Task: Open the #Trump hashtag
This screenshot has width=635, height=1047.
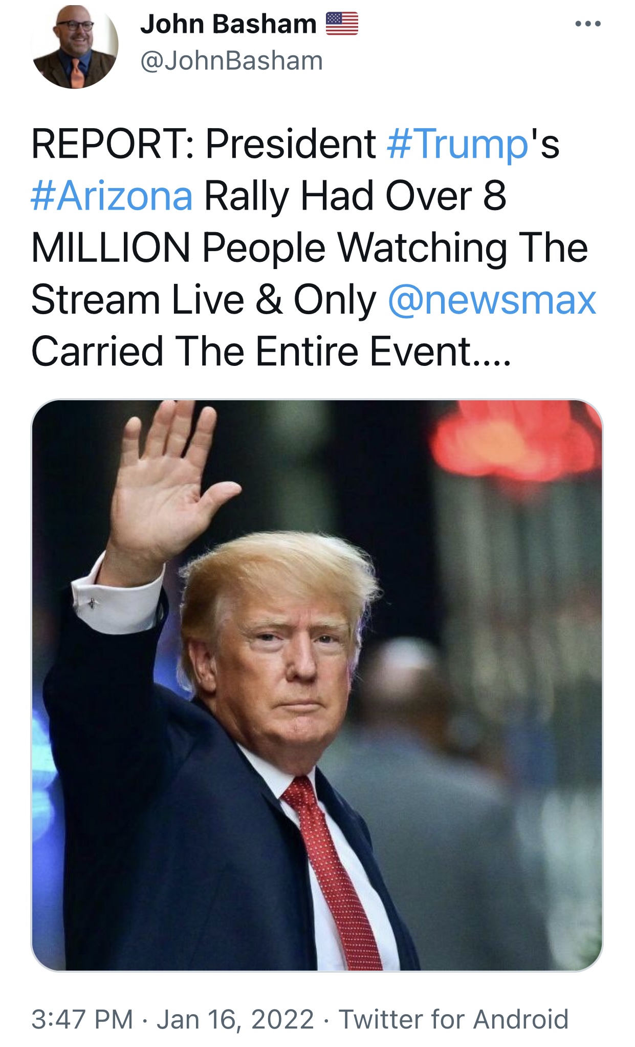Action: (x=457, y=144)
